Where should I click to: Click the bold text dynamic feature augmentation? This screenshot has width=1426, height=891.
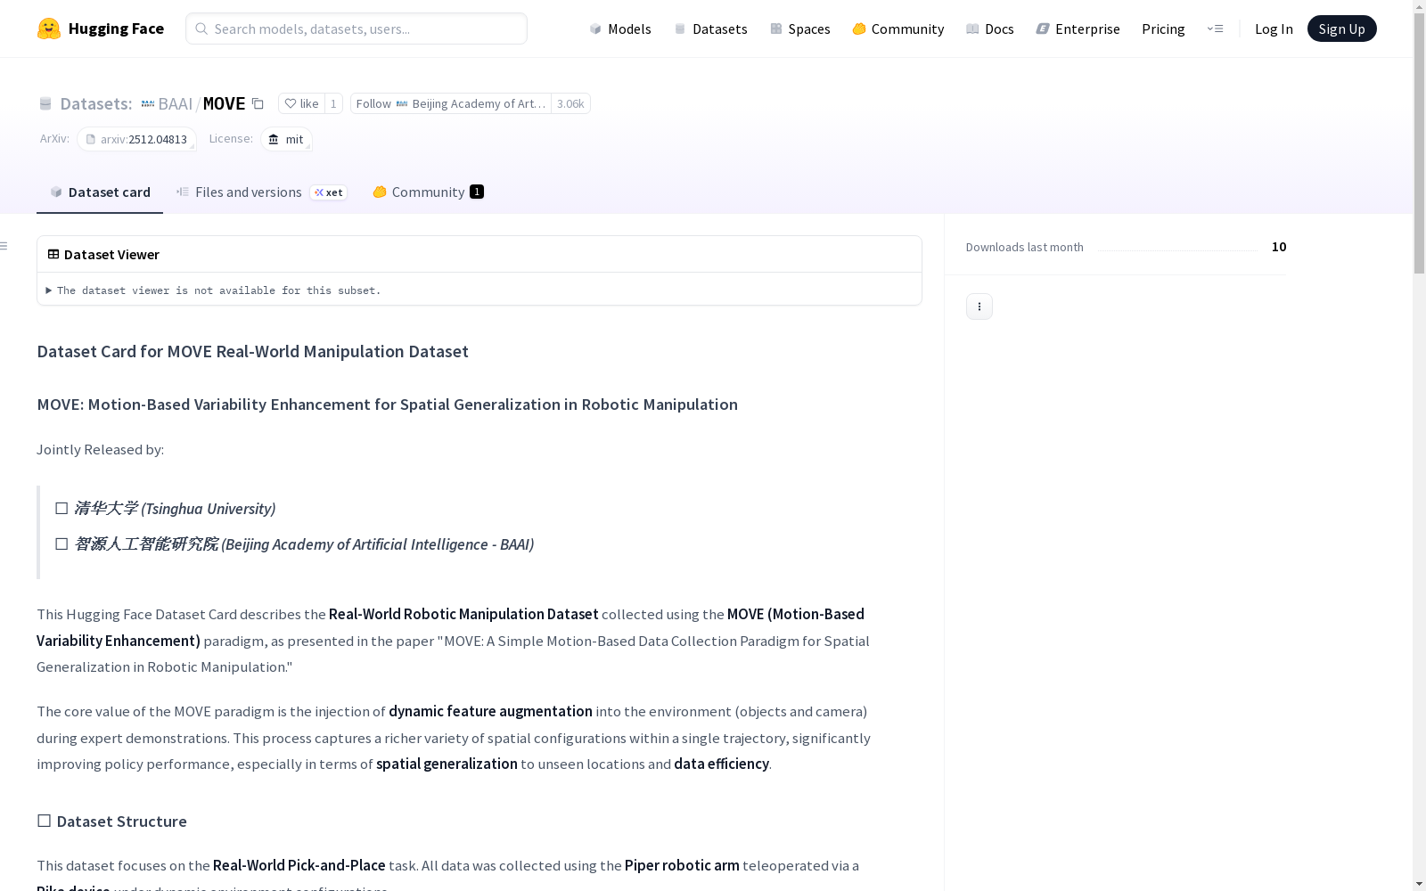click(x=490, y=711)
